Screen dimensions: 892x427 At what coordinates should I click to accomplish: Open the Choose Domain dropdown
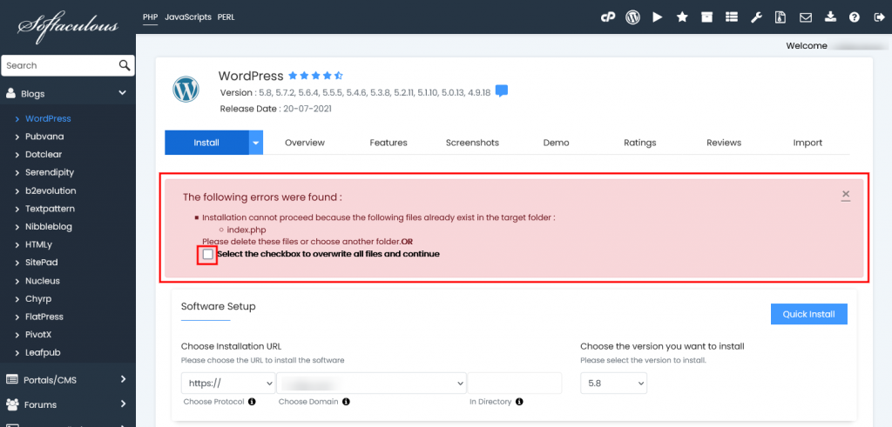pyautogui.click(x=371, y=384)
